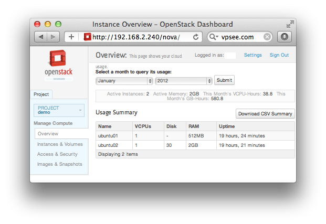Open Overview in Manage Compute
The image size is (326, 224).
(61, 134)
